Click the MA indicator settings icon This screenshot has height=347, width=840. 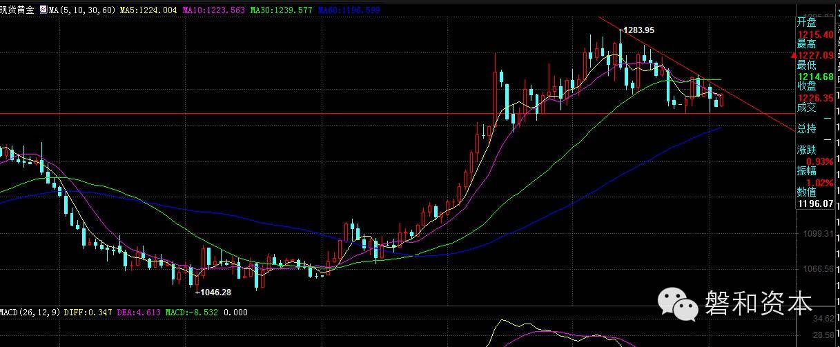click(x=44, y=11)
